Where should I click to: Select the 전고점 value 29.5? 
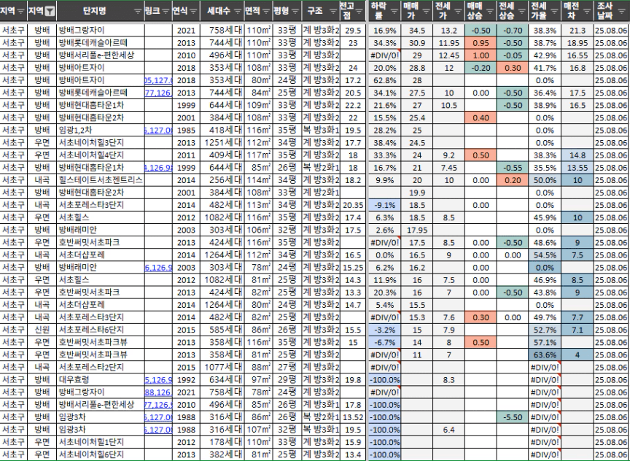(353, 31)
